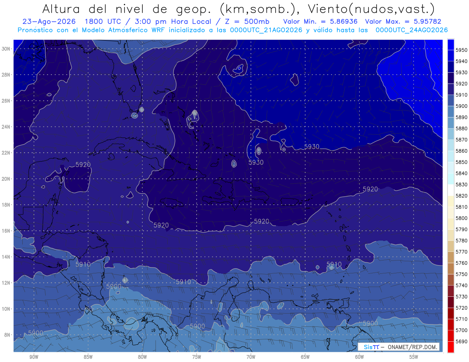Click the 5950 label on the color scale
This screenshot has height=362, width=469.
[461, 50]
